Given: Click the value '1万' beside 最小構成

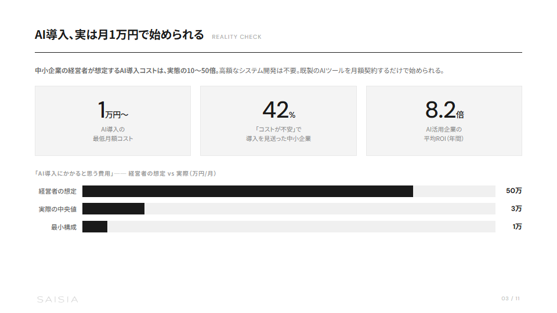Looking at the screenshot, I should [517, 227].
